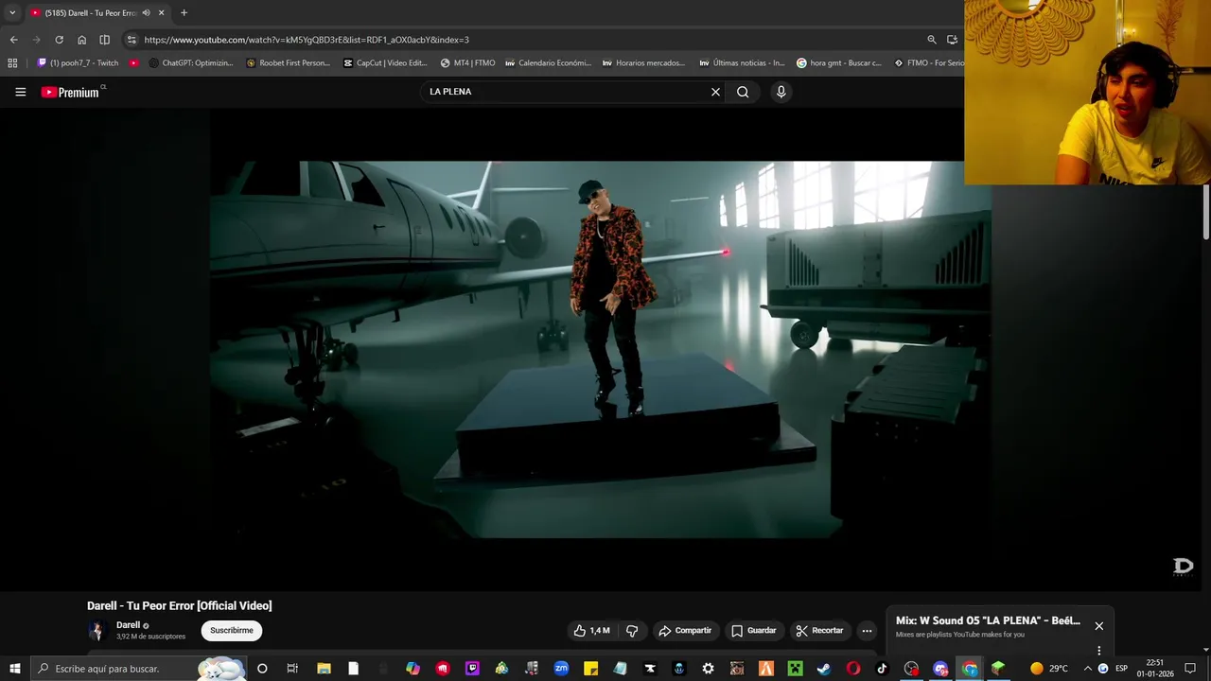
Task: Open File Explorer from taskbar
Action: 323,669
